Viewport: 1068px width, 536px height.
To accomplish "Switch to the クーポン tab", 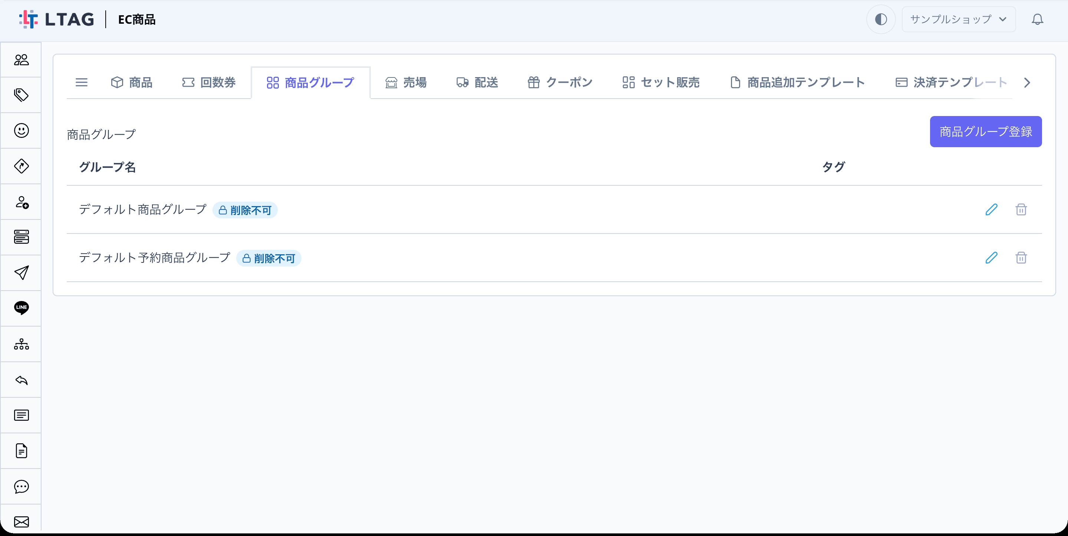I will click(560, 83).
